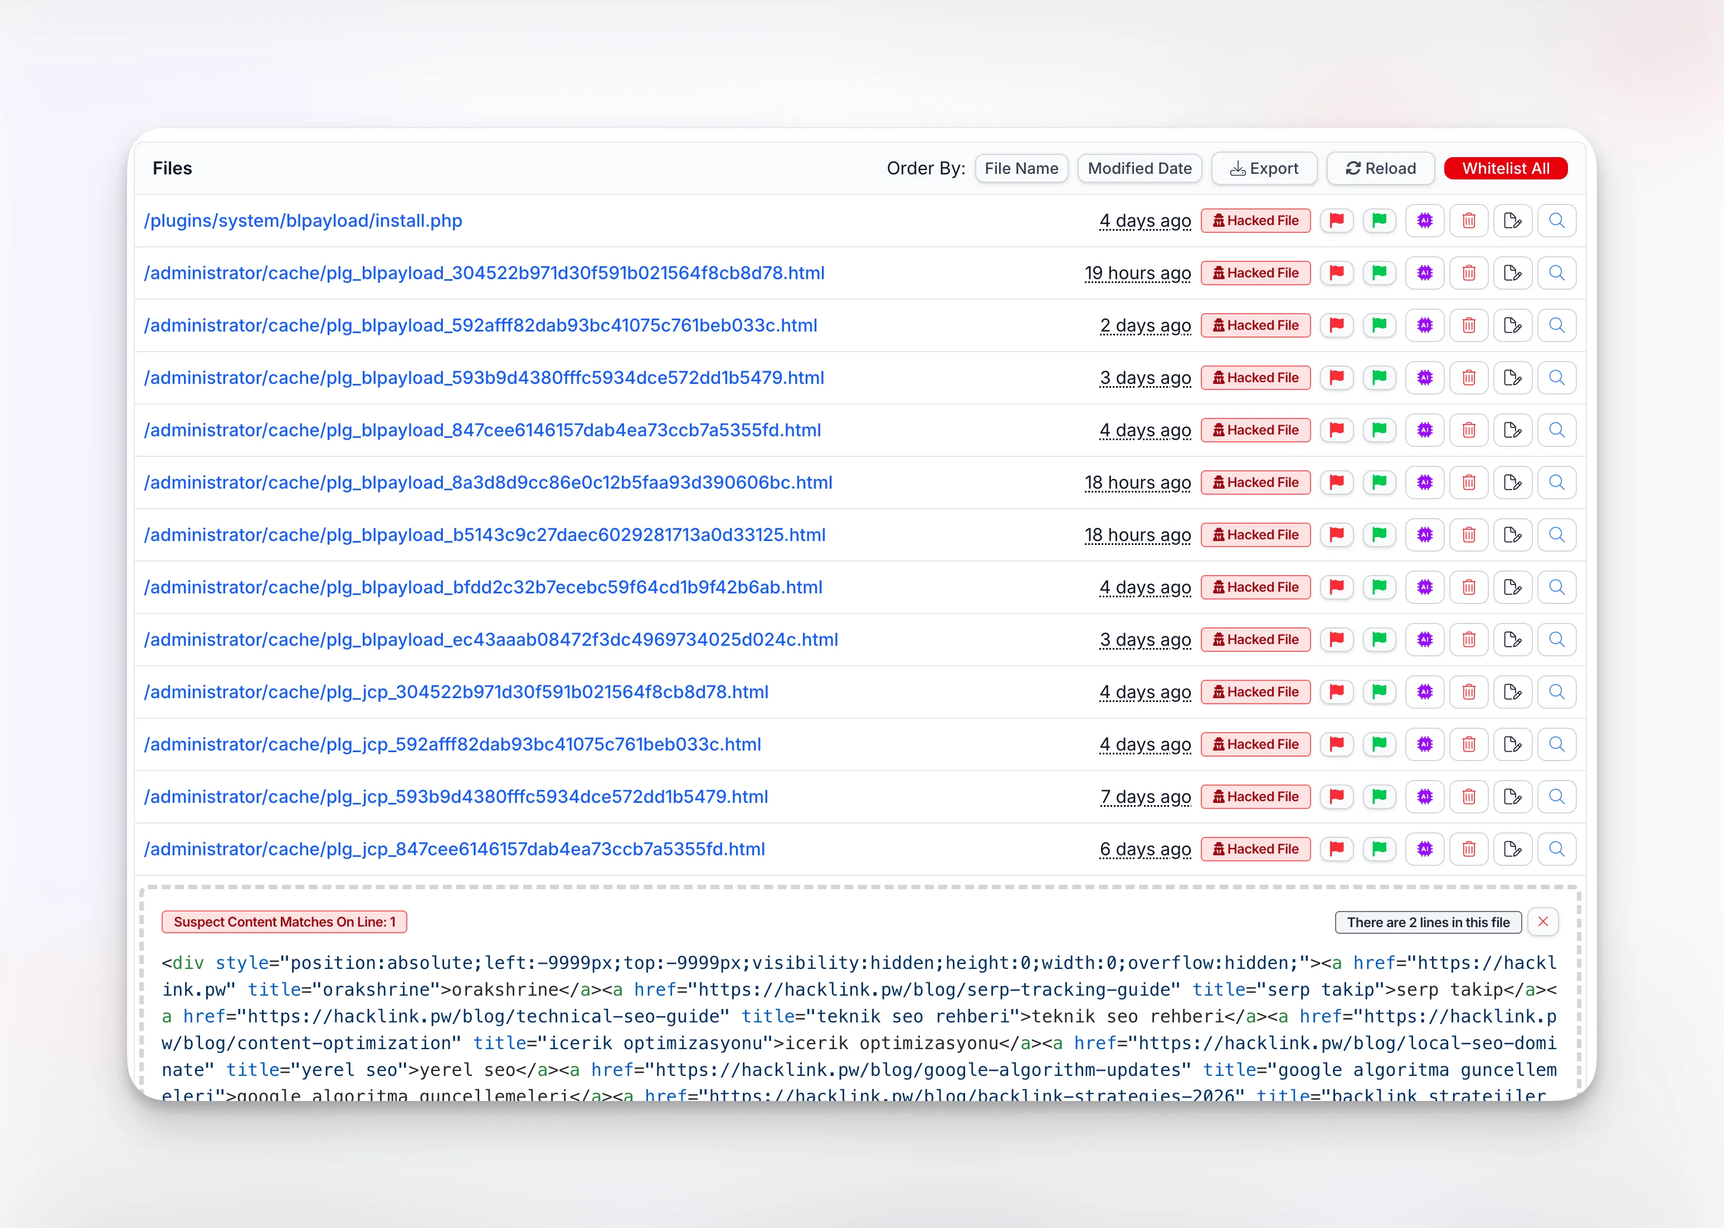Open /plugins/system/blpayload/install.php
Viewport: 1724px width, 1228px height.
click(304, 220)
